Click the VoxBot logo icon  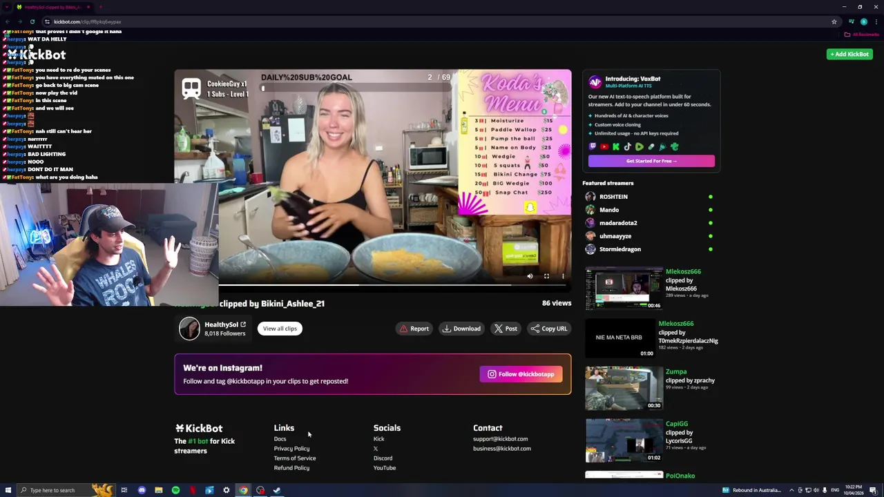[595, 82]
